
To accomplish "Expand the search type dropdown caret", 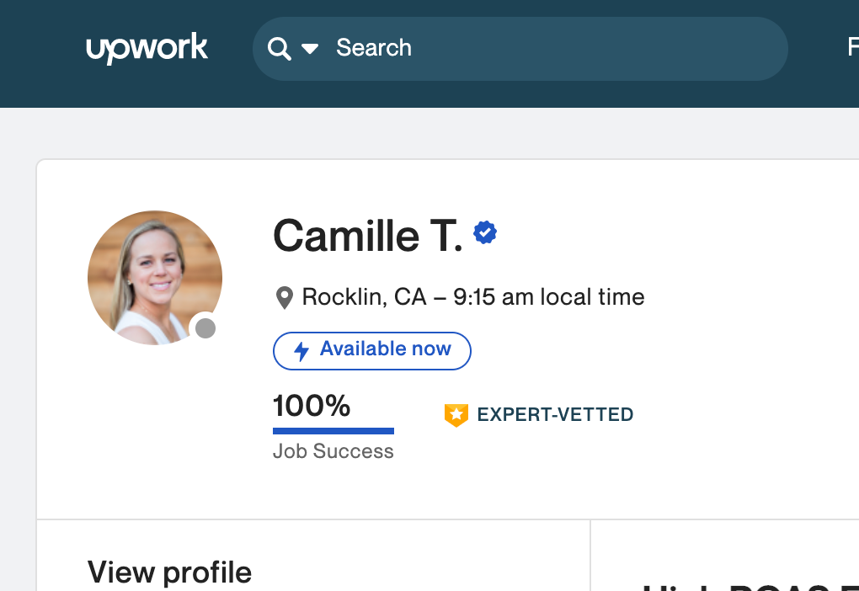I will [310, 49].
